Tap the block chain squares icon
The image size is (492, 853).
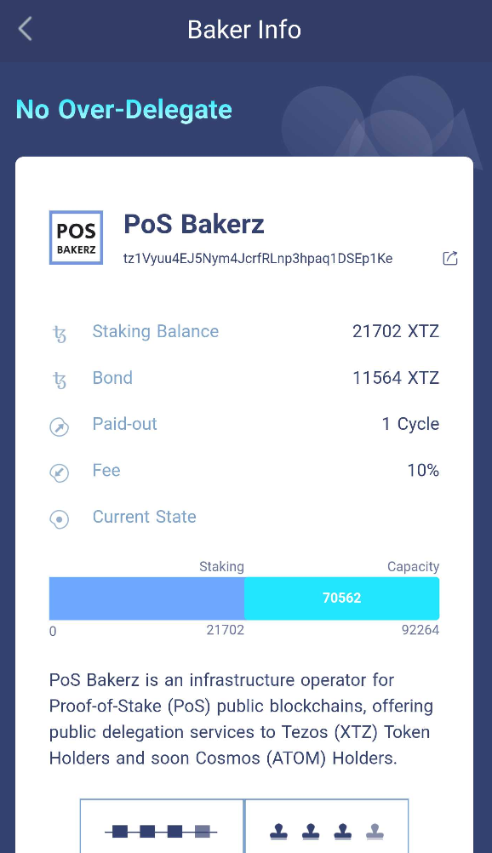pyautogui.click(x=161, y=831)
